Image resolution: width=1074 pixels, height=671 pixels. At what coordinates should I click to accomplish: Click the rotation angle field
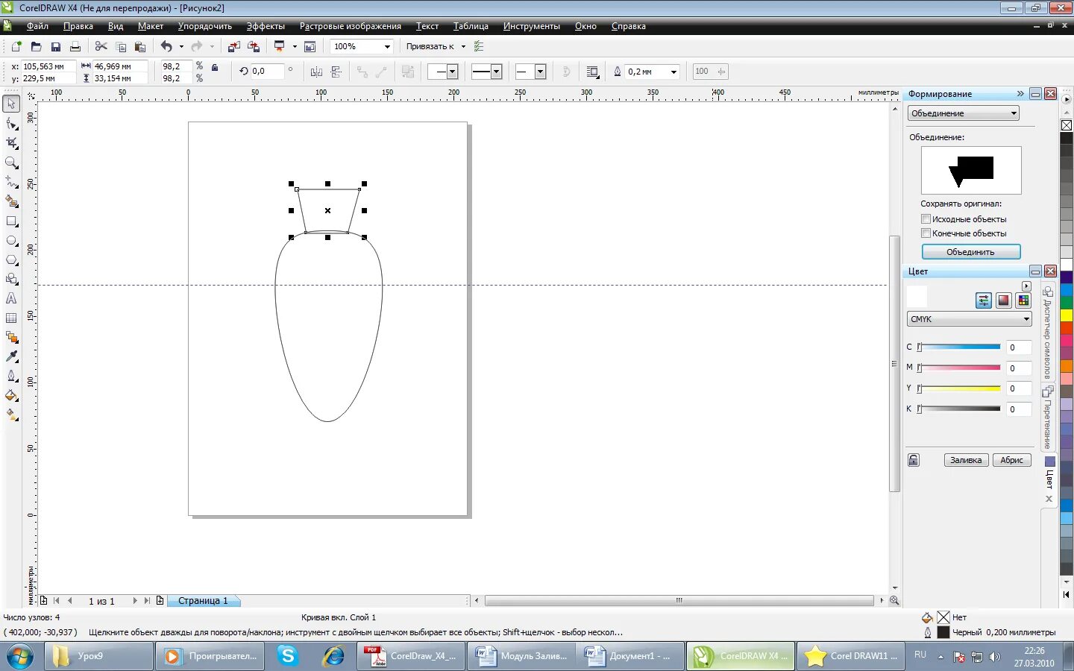click(267, 71)
